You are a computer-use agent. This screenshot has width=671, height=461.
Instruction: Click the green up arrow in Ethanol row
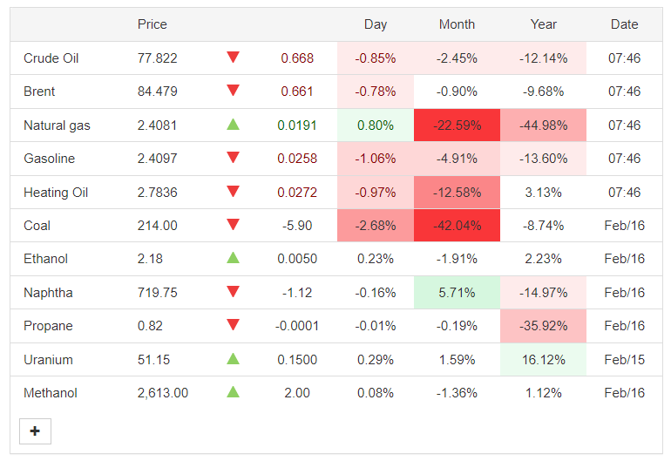[x=233, y=257]
